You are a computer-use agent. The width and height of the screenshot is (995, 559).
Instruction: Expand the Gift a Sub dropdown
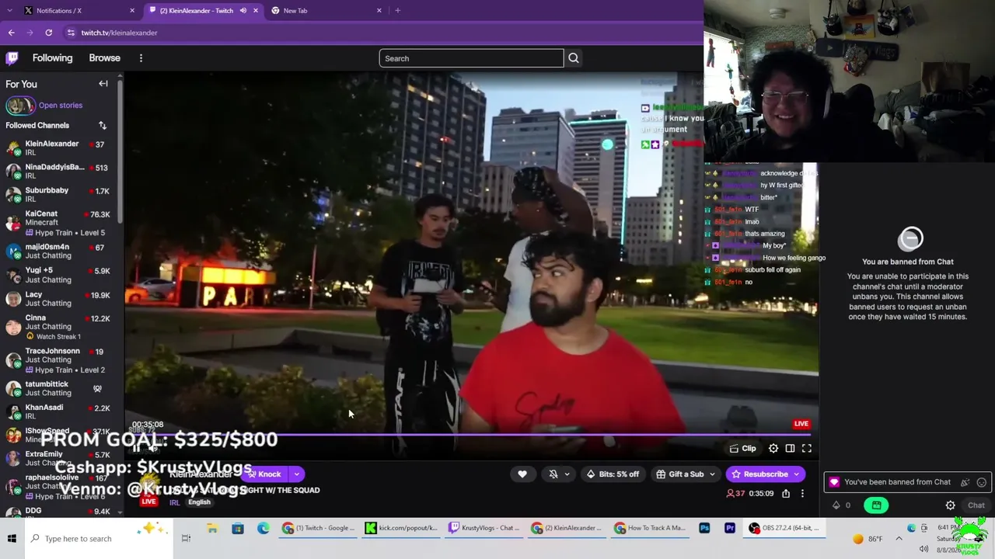click(712, 474)
